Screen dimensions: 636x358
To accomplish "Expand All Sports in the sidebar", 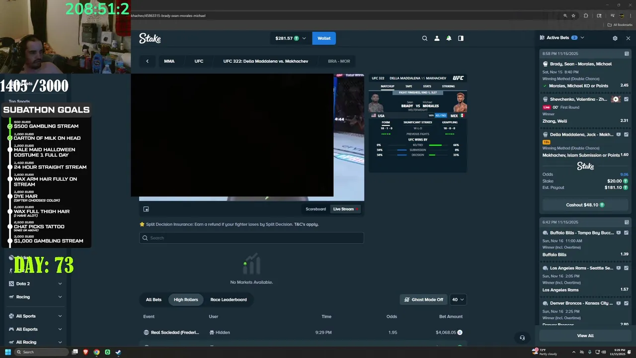I will [x=60, y=316].
